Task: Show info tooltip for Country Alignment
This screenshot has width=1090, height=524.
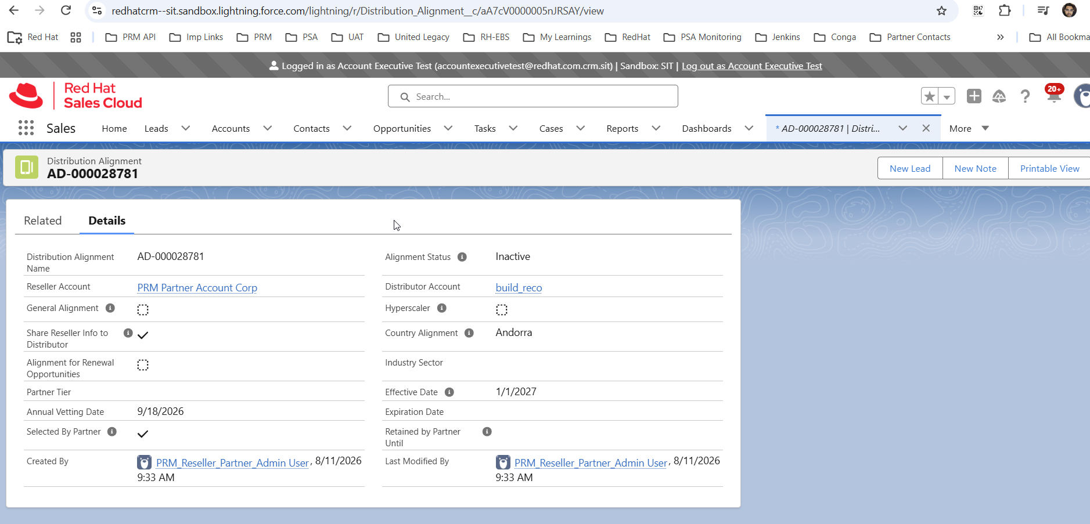Action: coord(469,333)
